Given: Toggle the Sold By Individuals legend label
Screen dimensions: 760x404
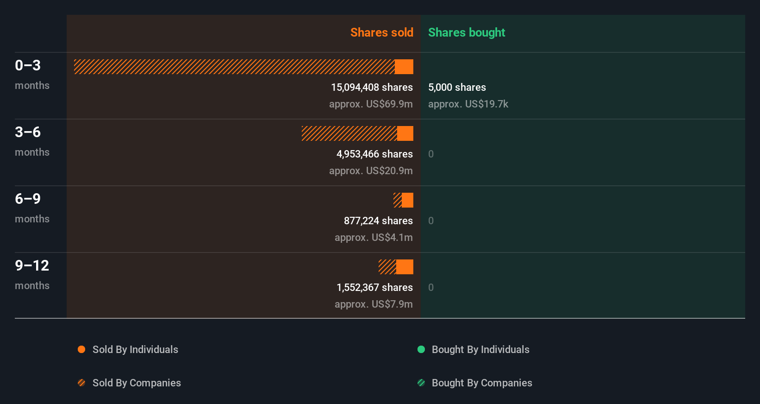Looking at the screenshot, I should [135, 349].
